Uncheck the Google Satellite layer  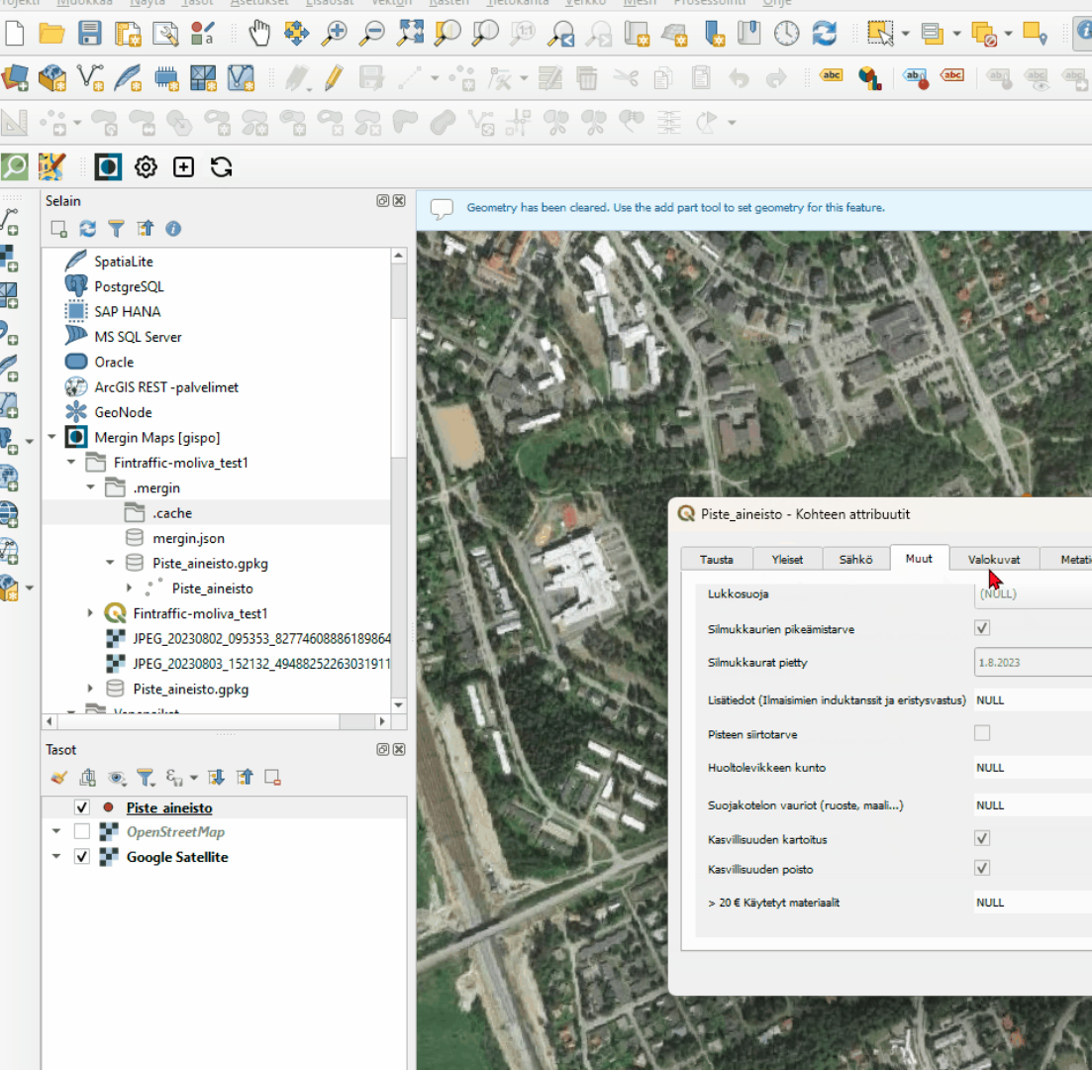coord(81,857)
